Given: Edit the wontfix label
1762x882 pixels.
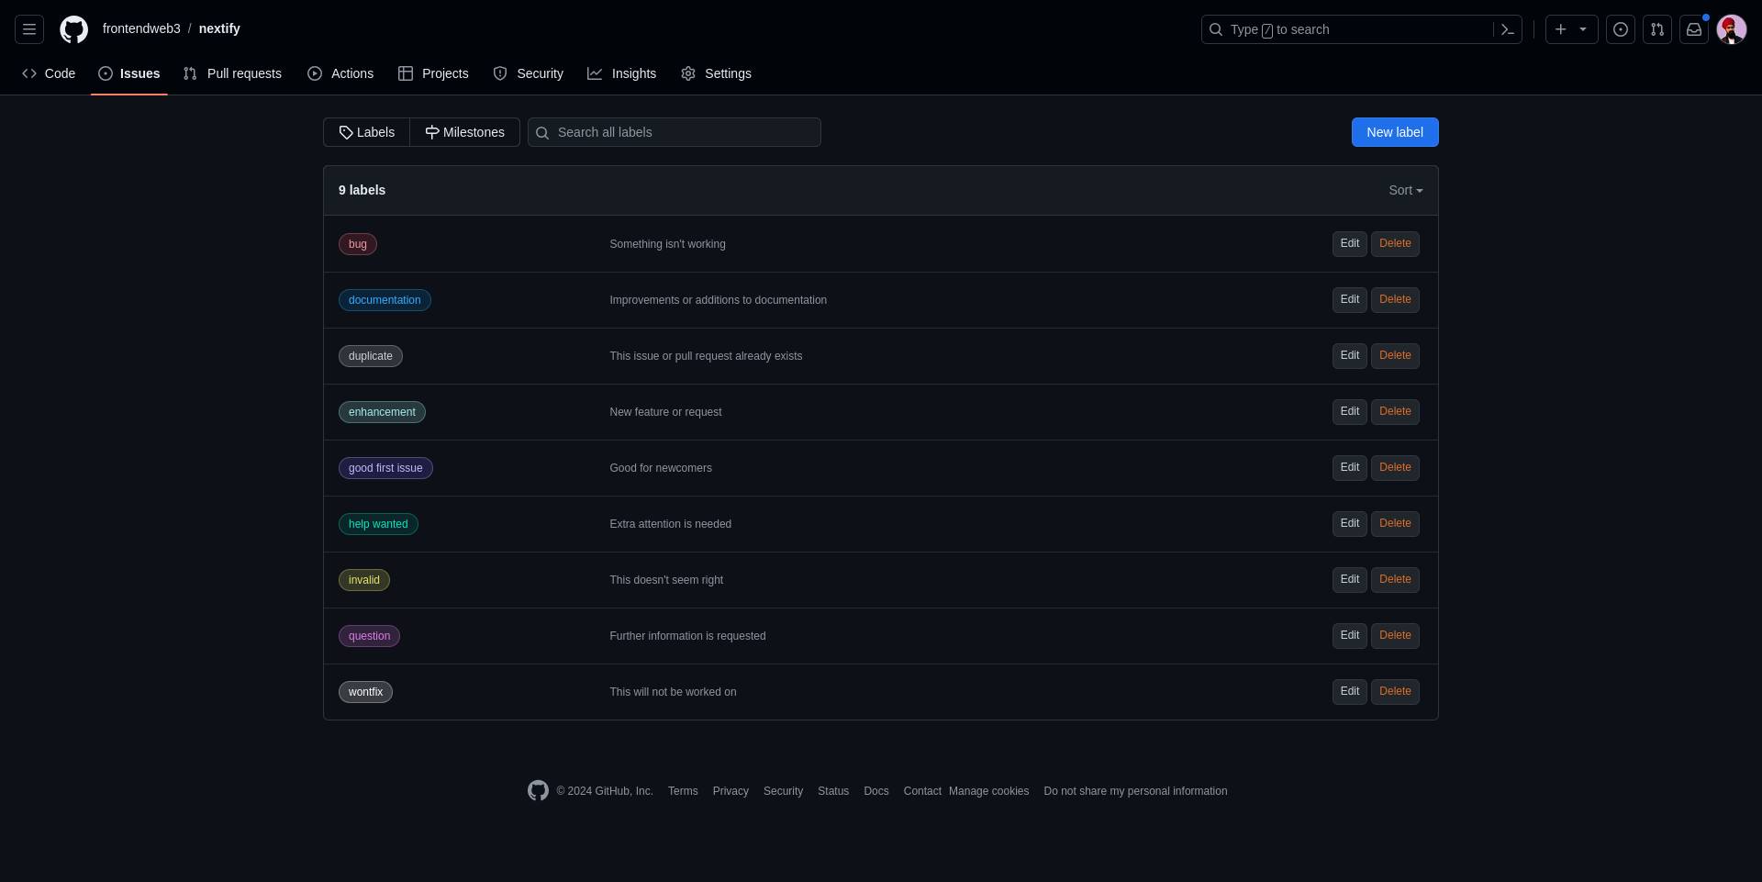Looking at the screenshot, I should coord(1350,691).
